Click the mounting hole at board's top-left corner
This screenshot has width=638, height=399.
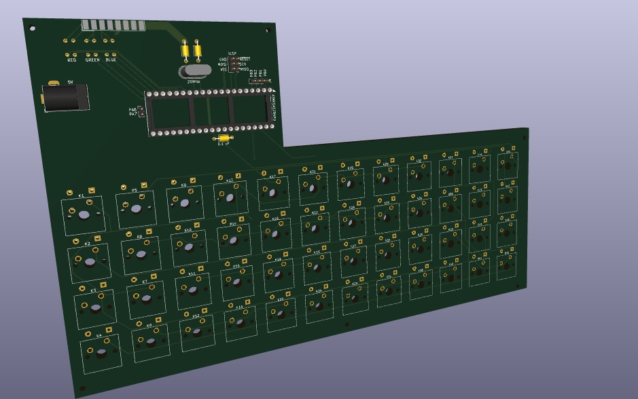pos(32,28)
